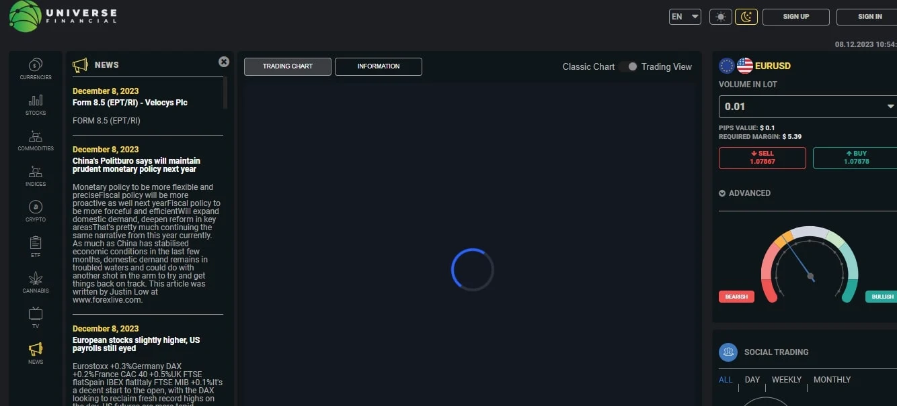Select the Weekly social trading tab

tap(787, 380)
